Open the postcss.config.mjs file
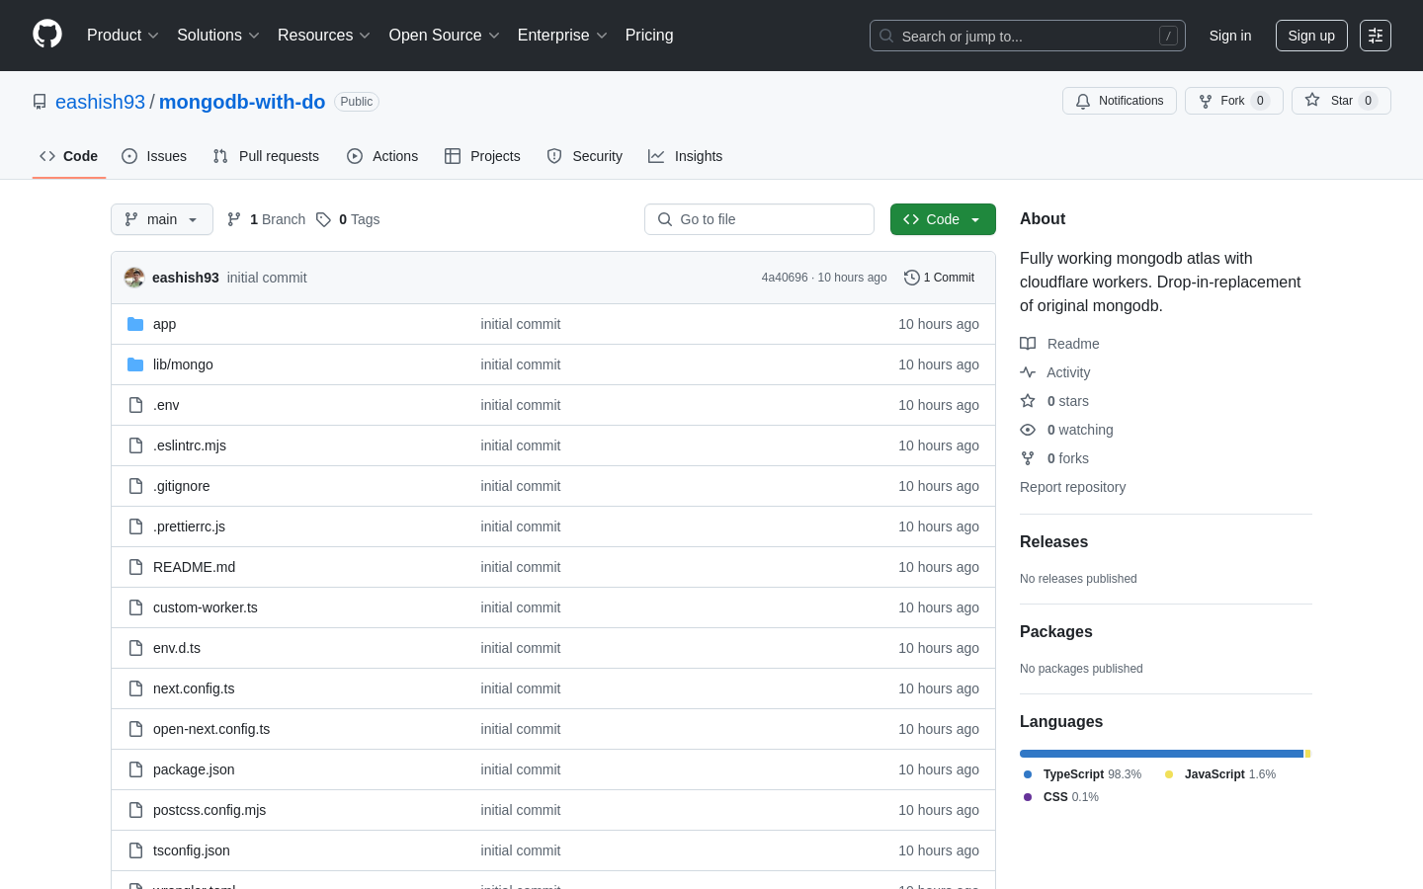 coord(209,810)
